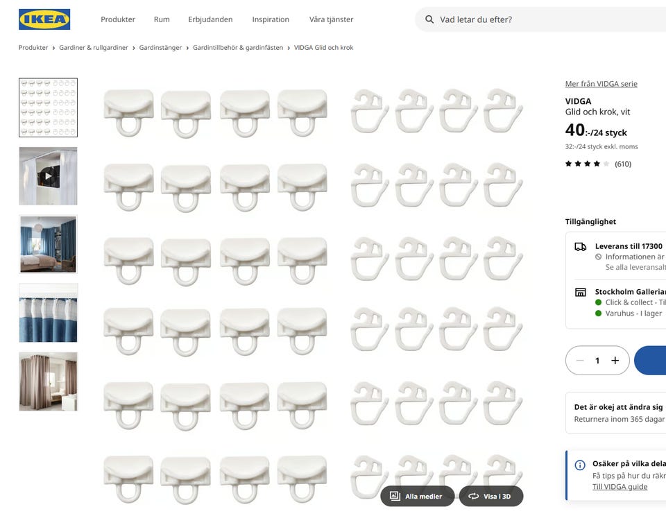Open the star rating reviews (610)

pos(598,164)
